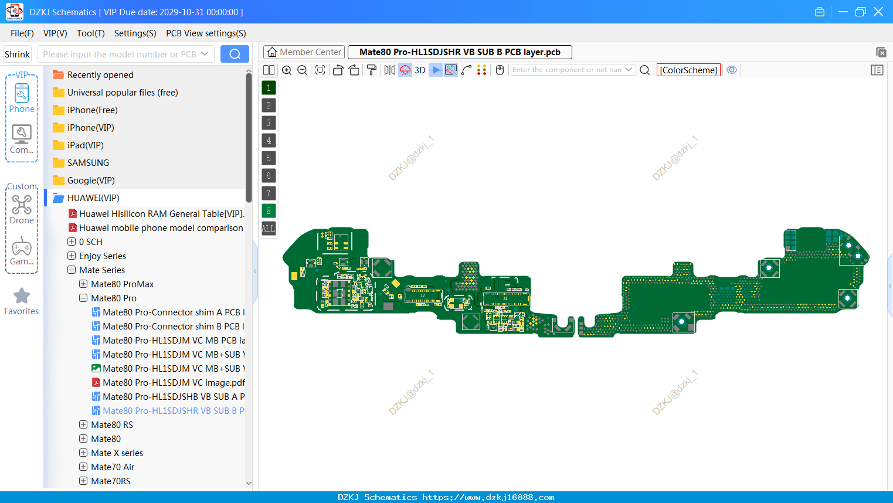Expand the Mate80 ProMax node

pyautogui.click(x=83, y=284)
